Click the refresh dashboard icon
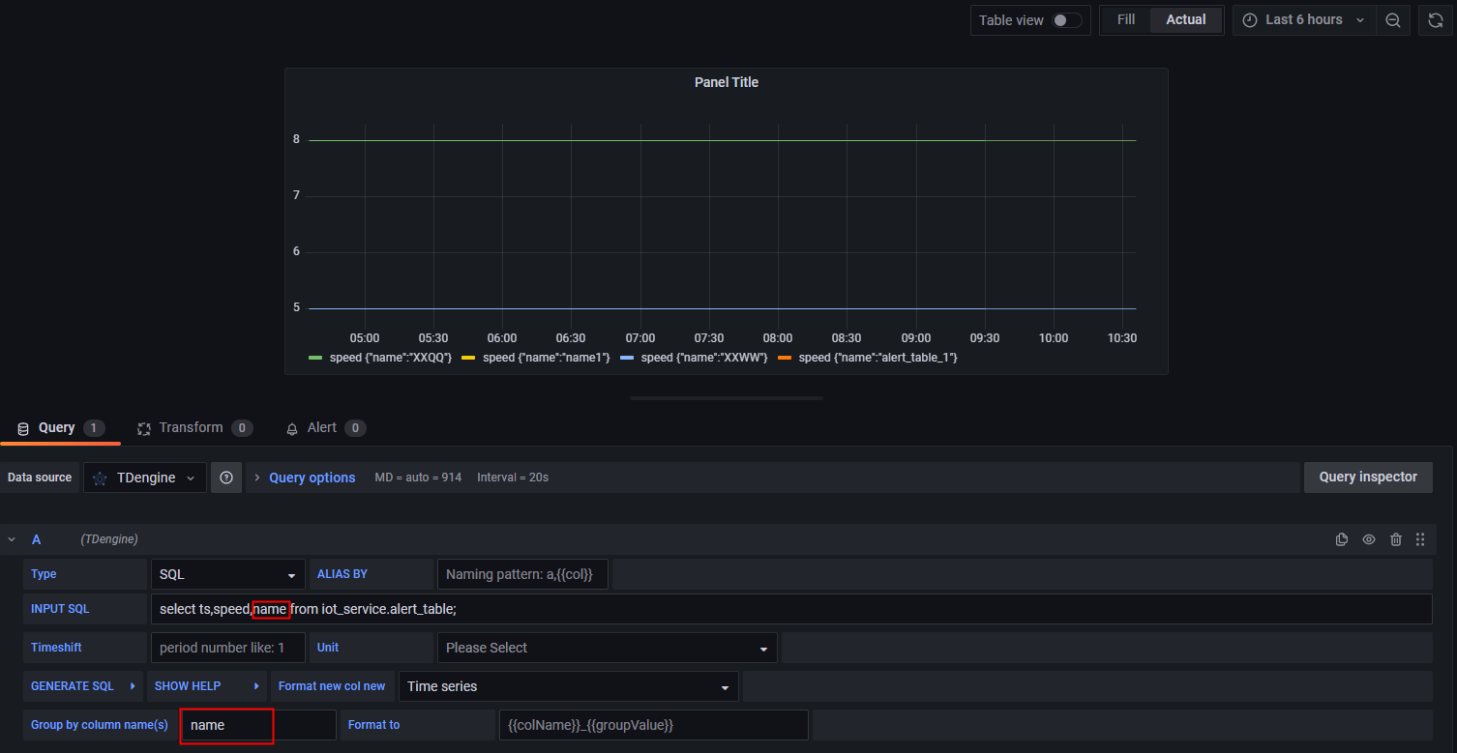The image size is (1457, 753). click(1436, 19)
